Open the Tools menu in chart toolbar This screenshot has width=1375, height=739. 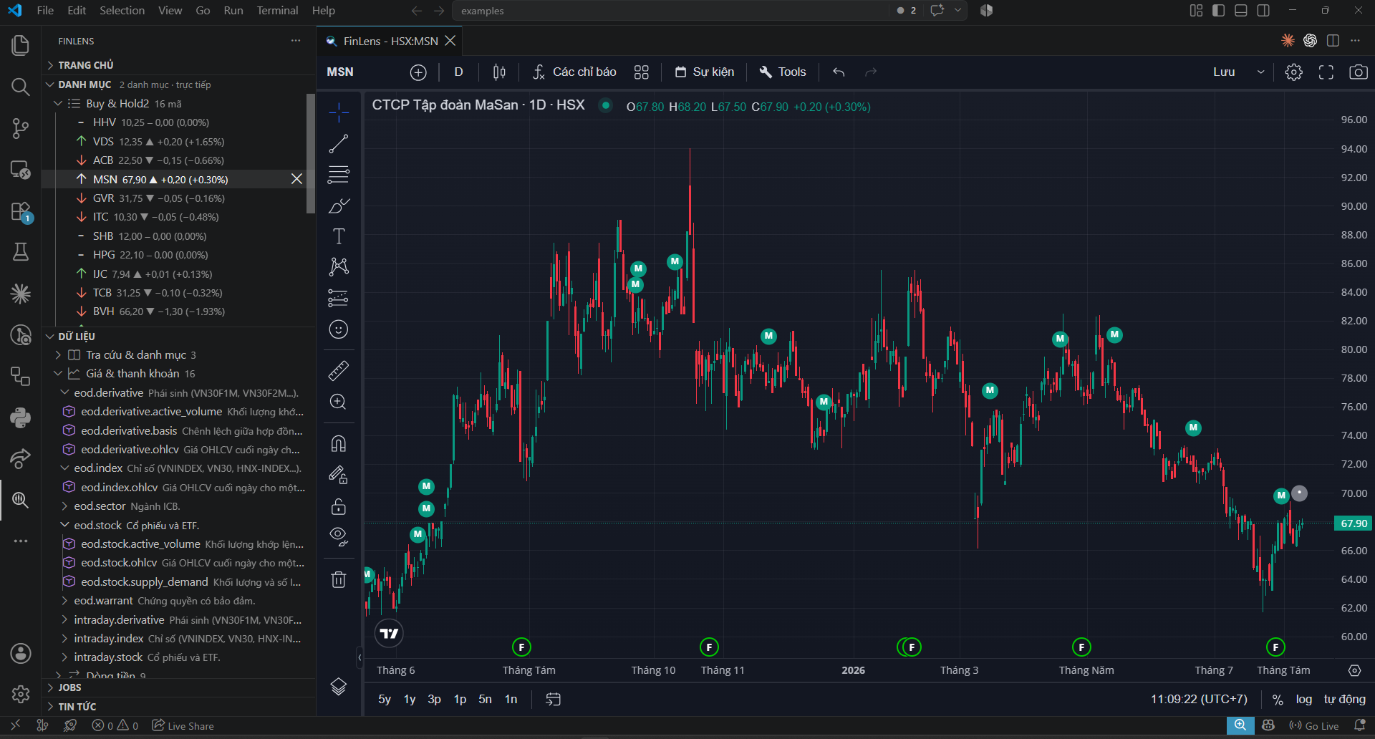pos(783,72)
